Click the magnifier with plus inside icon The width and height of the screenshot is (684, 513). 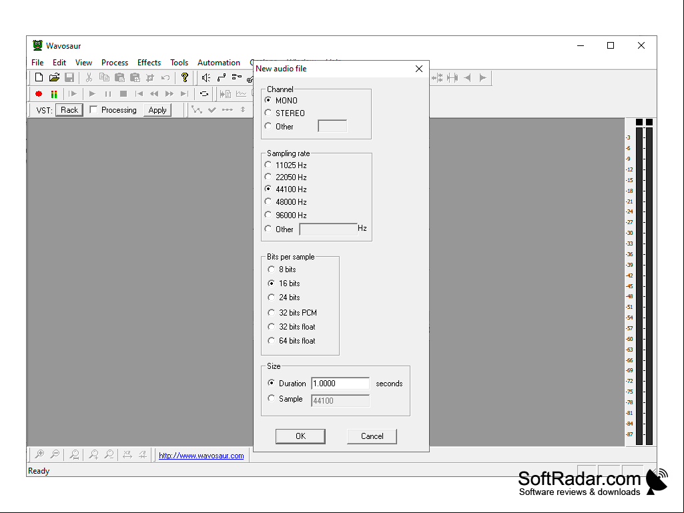(x=39, y=454)
